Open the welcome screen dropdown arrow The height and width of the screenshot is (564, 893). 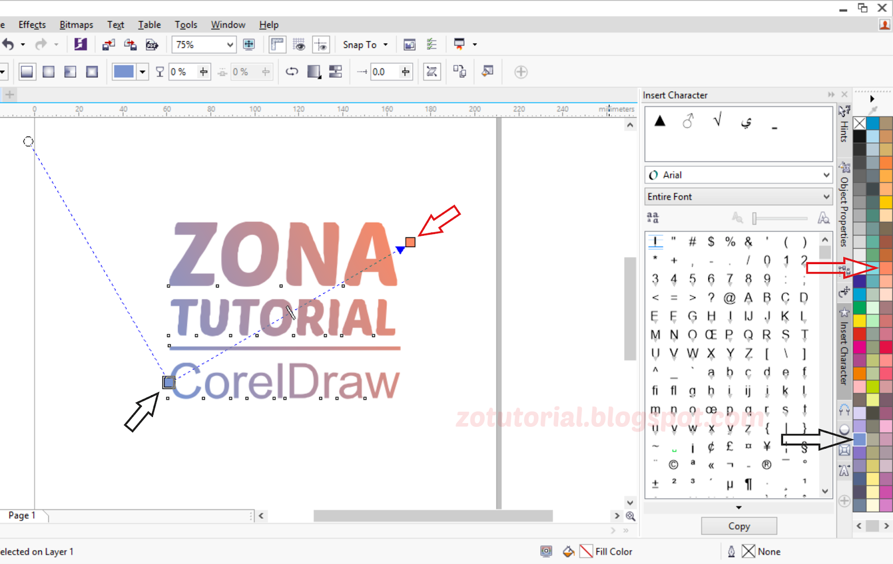474,44
